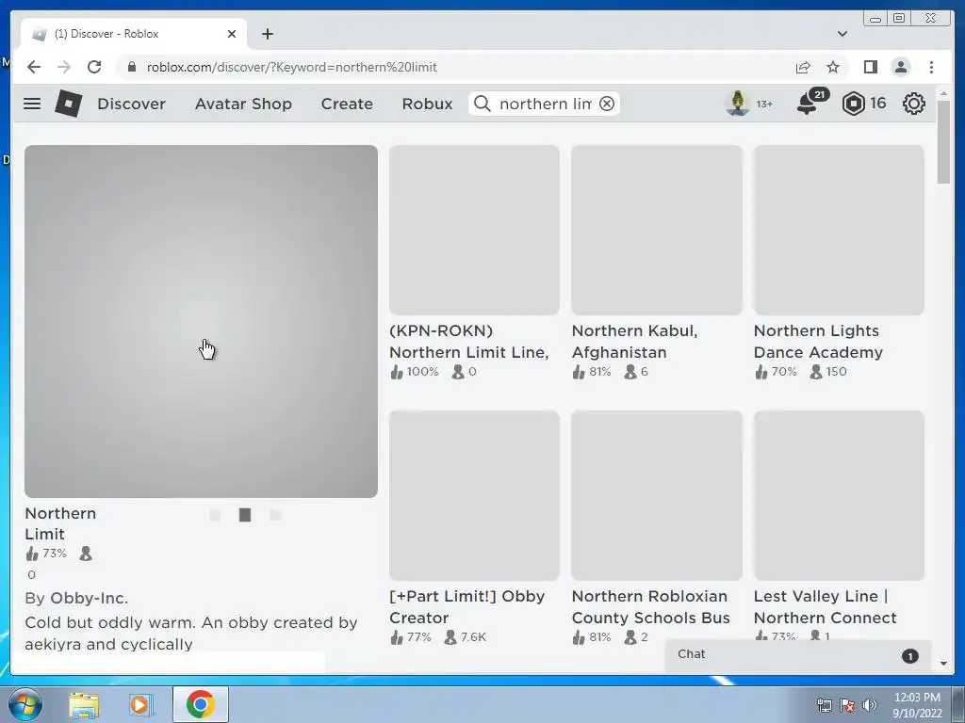965x723 pixels.
Task: Open Chrome three-dot menu
Action: point(931,67)
